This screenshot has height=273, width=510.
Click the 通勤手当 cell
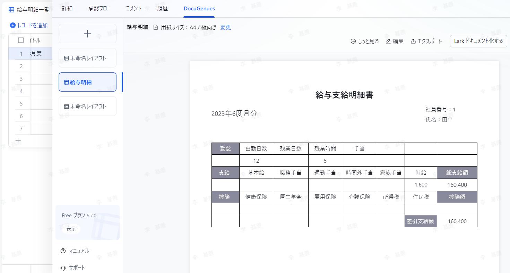click(325, 173)
